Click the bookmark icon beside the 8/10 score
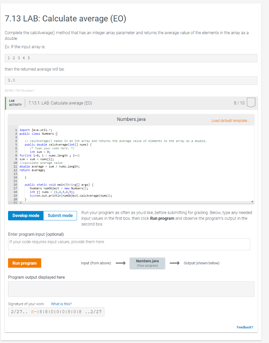269x343 pixels. point(251,102)
